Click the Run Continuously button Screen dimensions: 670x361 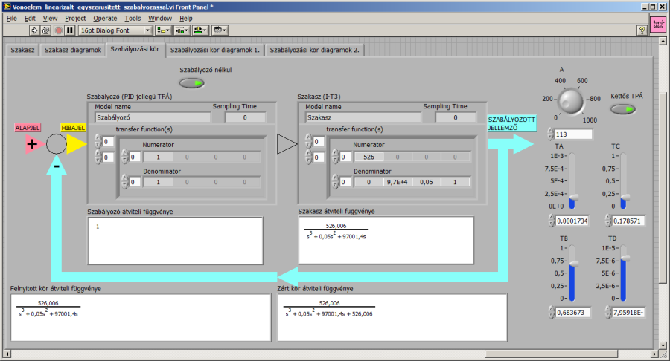[46, 30]
